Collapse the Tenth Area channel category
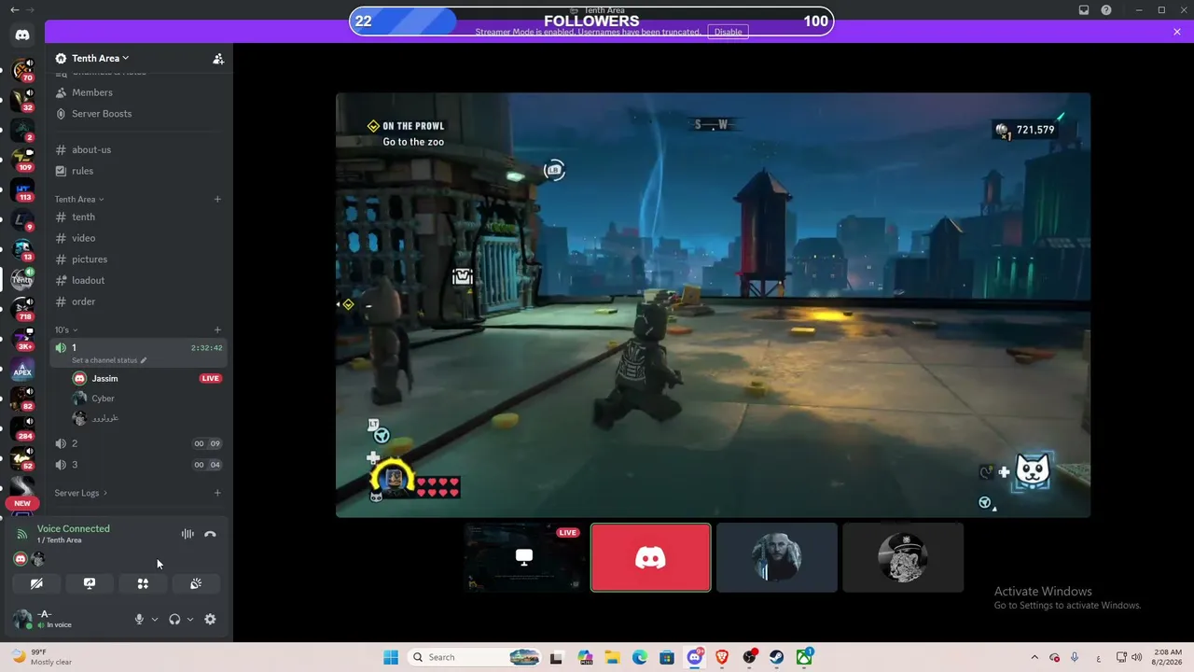This screenshot has width=1194, height=672. [x=79, y=199]
